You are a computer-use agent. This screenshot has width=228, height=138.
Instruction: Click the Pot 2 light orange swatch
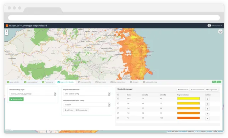[x=188, y=108]
